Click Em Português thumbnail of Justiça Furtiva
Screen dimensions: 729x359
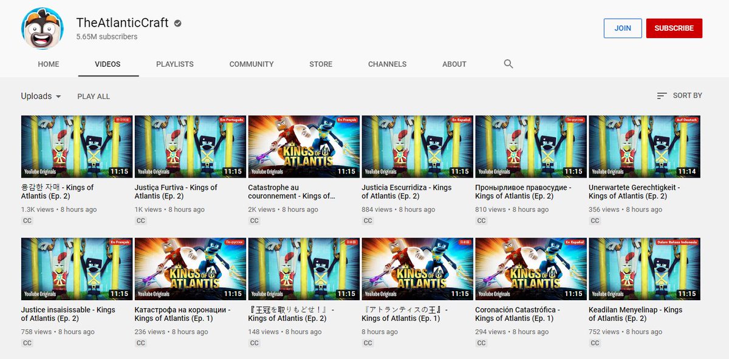190,147
